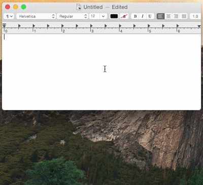Select the tab stop at the 2 inch mark
203x185 pixels.
click(62, 26)
